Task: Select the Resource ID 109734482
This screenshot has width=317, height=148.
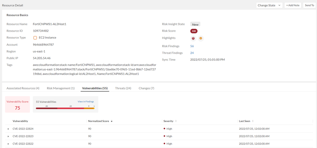Action: click(x=41, y=31)
